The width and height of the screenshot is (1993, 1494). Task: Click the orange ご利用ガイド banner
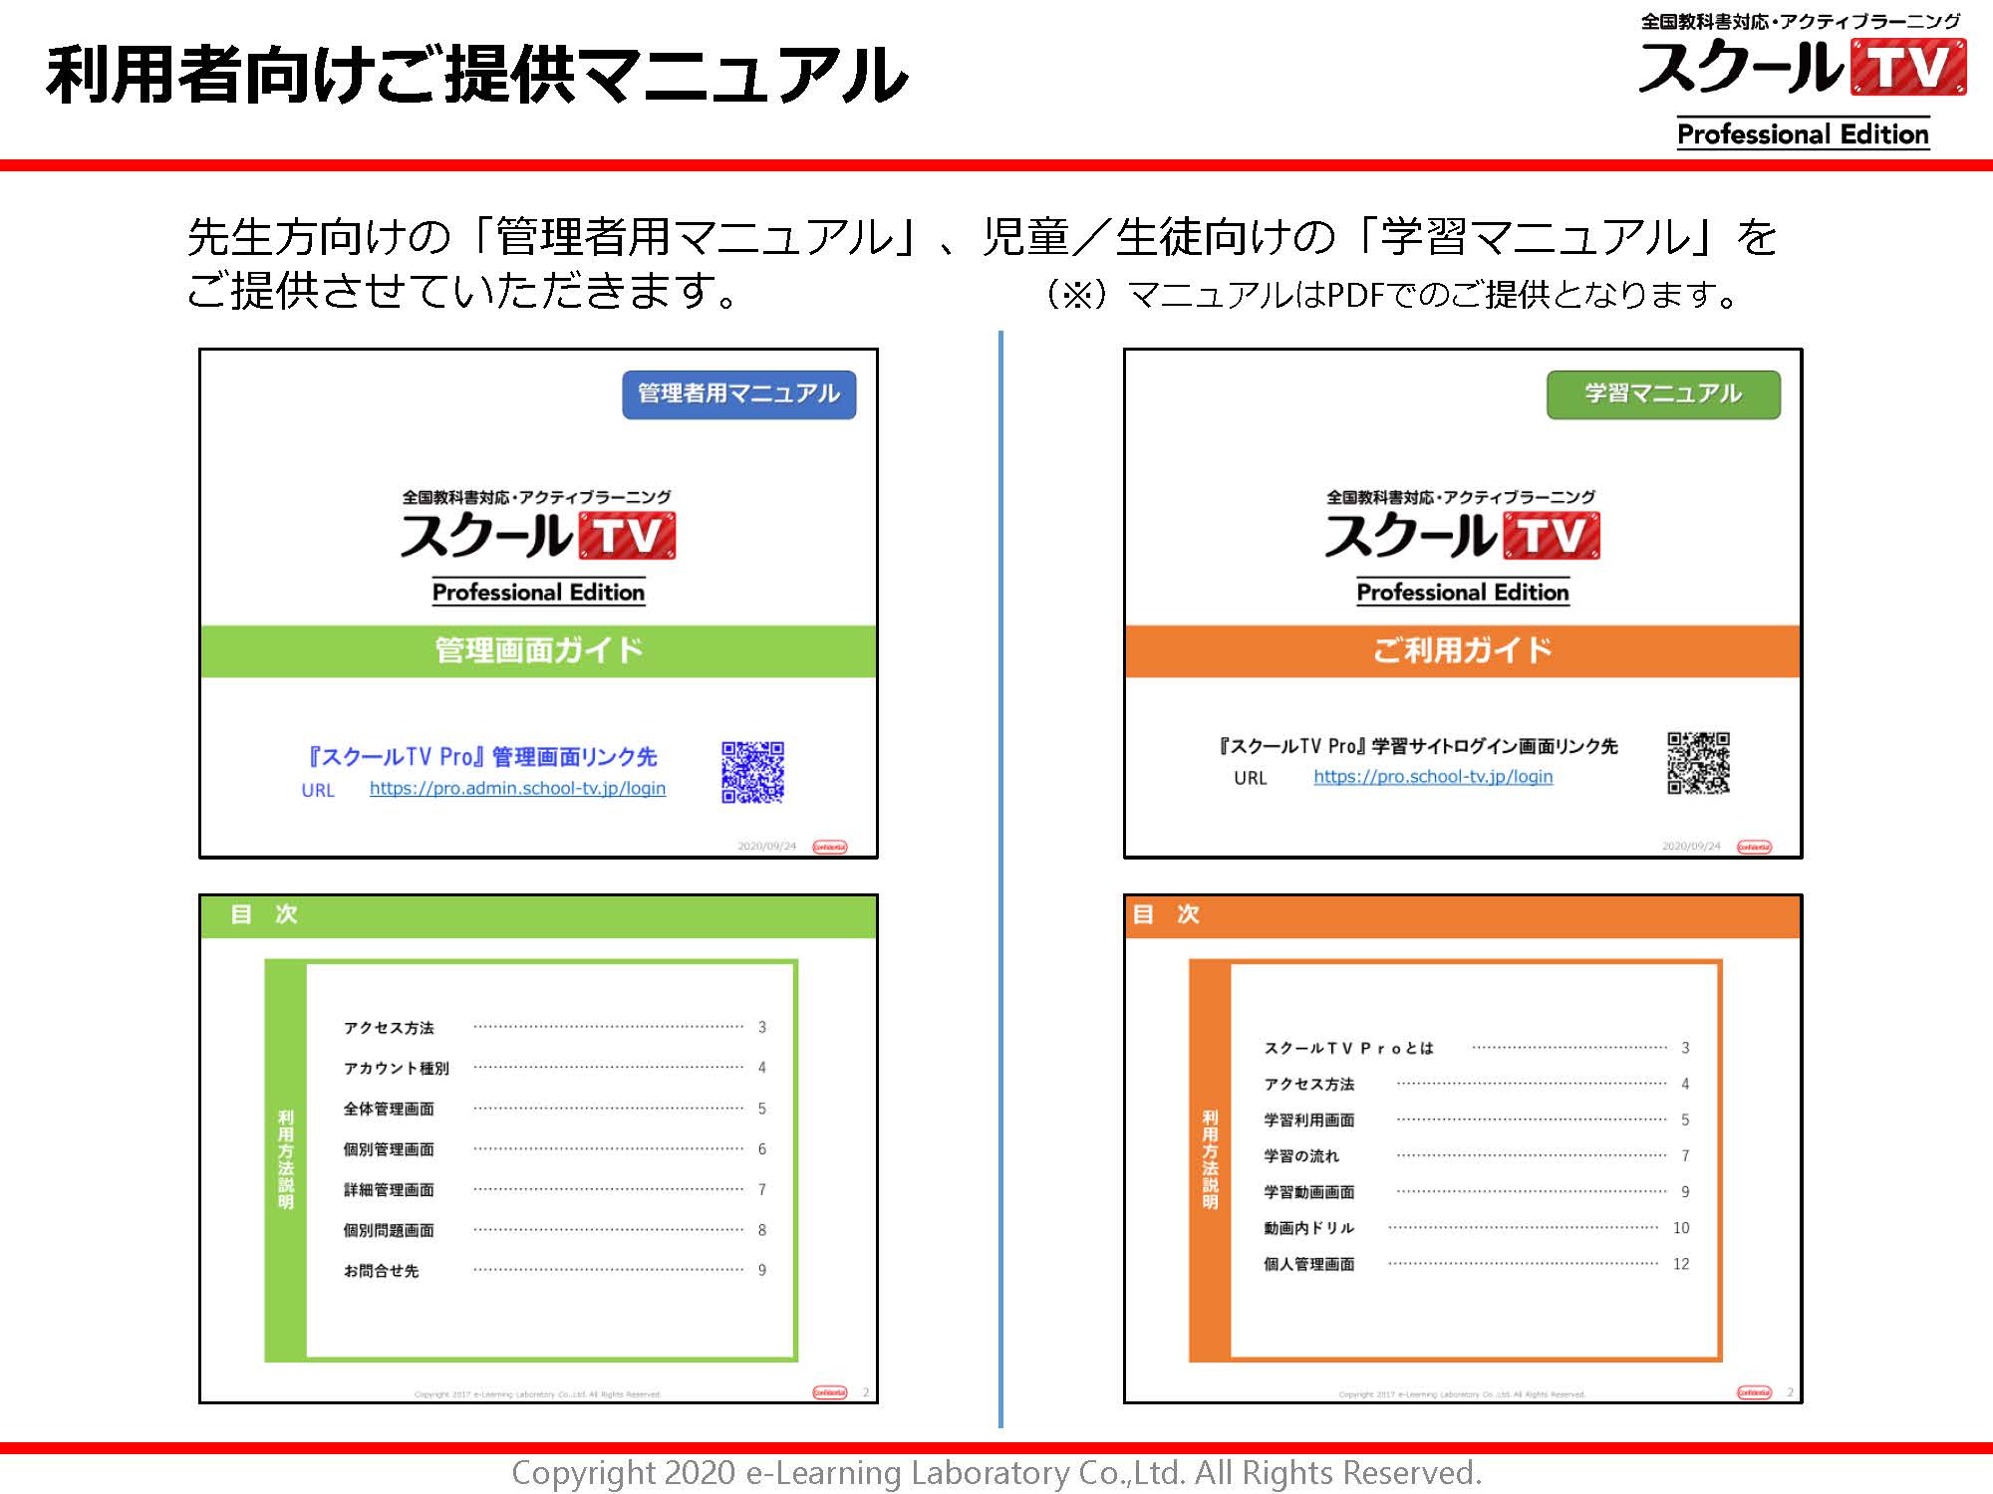point(1463,651)
